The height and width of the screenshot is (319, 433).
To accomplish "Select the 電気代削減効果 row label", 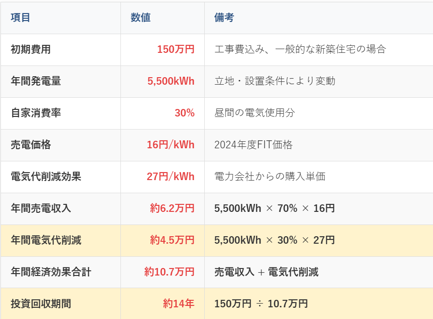I will point(46,177).
